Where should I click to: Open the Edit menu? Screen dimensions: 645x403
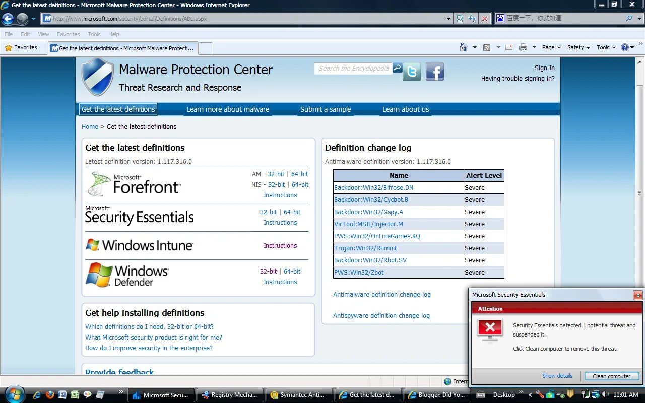pyautogui.click(x=26, y=34)
